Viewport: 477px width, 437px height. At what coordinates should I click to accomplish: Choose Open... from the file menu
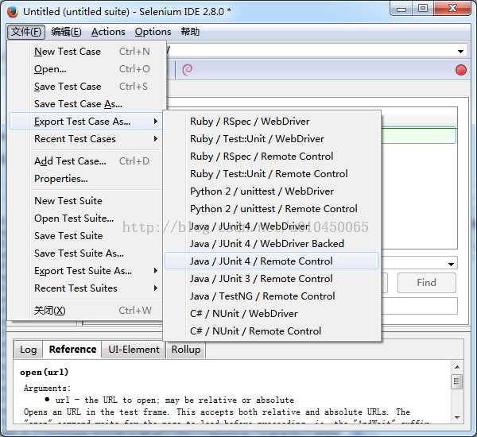tap(85, 69)
